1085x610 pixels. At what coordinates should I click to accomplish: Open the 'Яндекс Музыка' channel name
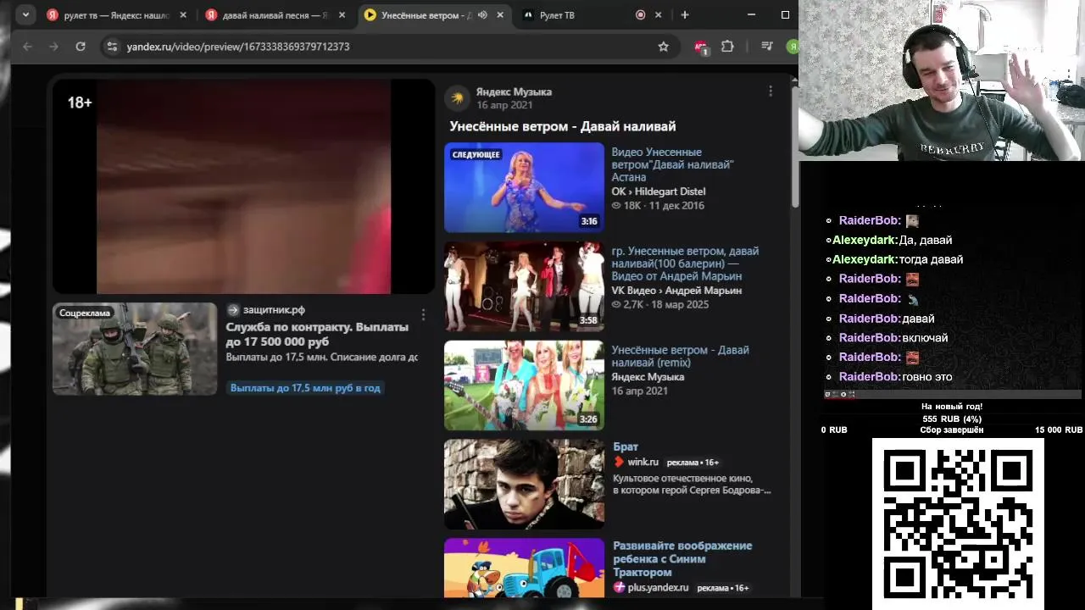(x=514, y=91)
